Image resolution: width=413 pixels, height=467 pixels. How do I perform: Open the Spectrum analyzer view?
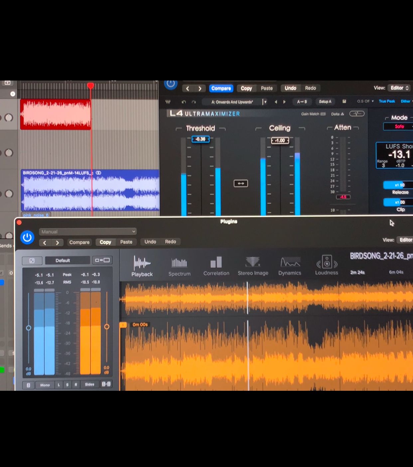coord(179,267)
